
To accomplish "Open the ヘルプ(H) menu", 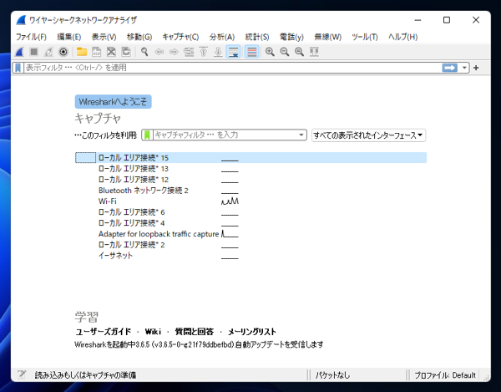I will coord(403,37).
